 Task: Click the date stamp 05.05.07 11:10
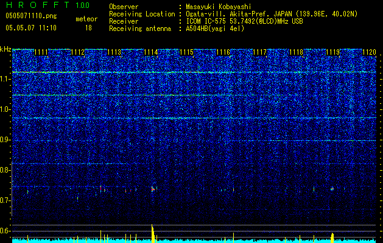coord(31,28)
